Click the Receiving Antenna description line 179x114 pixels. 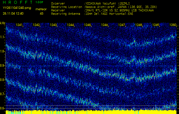click(x=91, y=13)
